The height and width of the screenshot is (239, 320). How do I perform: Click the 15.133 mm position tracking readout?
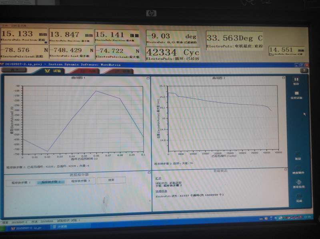[x=24, y=36]
